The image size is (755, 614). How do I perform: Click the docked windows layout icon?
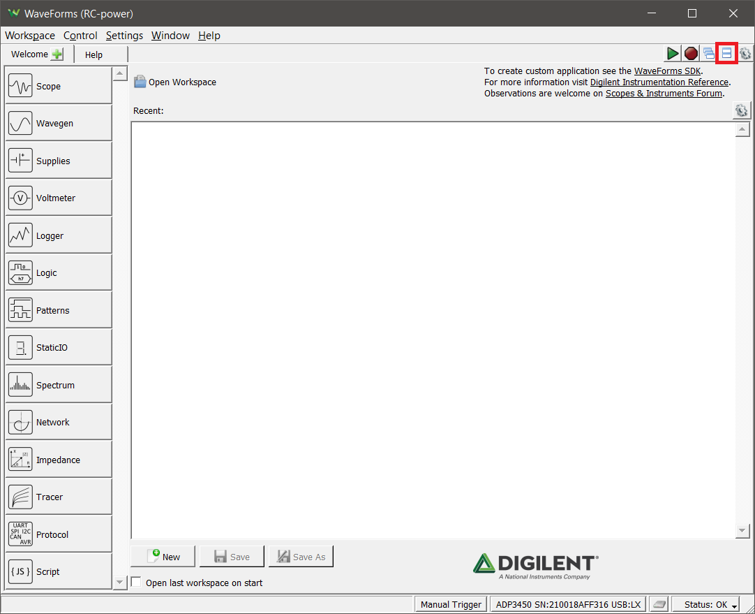(x=726, y=53)
